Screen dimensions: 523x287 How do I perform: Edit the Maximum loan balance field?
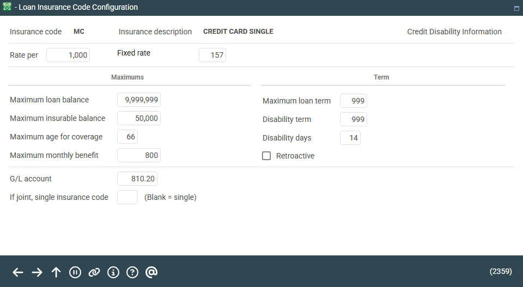139,100
